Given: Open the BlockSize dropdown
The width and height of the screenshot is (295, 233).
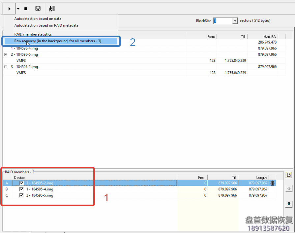Looking at the screenshot, I should (x=235, y=20).
